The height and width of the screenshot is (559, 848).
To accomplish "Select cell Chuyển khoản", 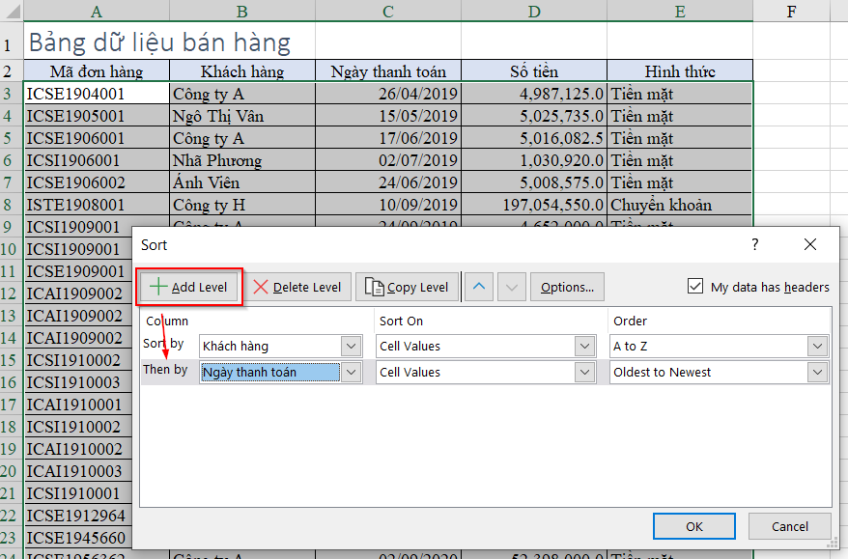I will coord(680,205).
